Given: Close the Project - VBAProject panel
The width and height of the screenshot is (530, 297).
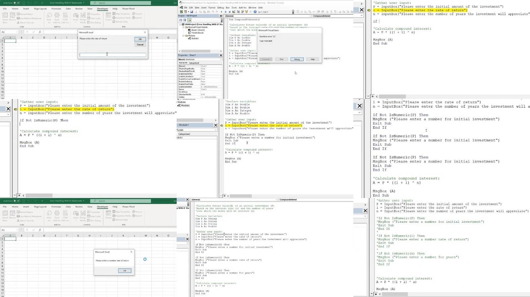Looking at the screenshot, I should [x=221, y=16].
